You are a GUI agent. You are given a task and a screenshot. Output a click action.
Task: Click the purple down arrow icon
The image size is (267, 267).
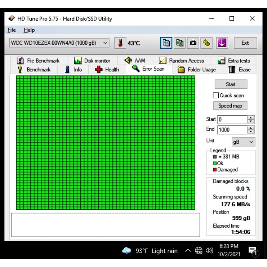click(221, 43)
